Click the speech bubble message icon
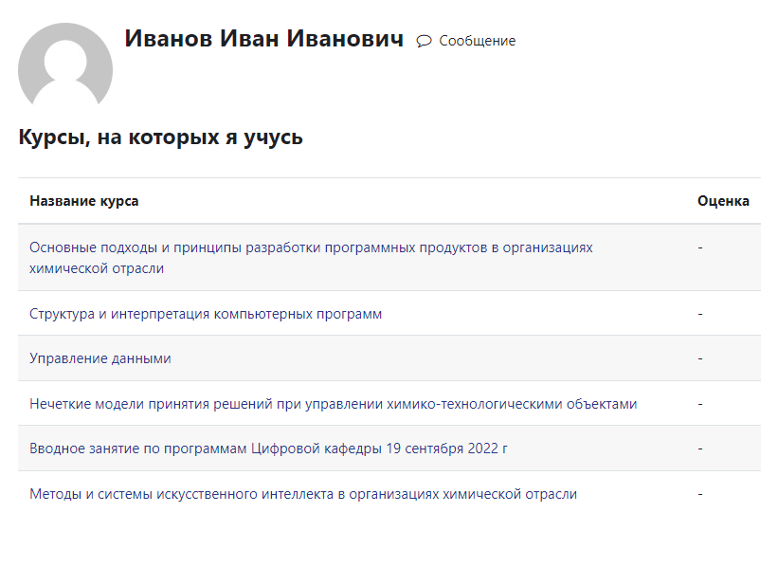The height and width of the screenshot is (586, 778). (424, 41)
